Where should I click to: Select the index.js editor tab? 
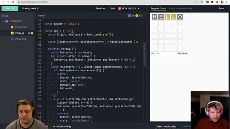pos(42,16)
